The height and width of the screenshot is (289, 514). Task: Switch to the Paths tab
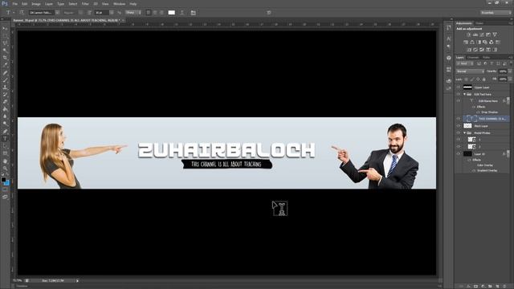click(487, 57)
